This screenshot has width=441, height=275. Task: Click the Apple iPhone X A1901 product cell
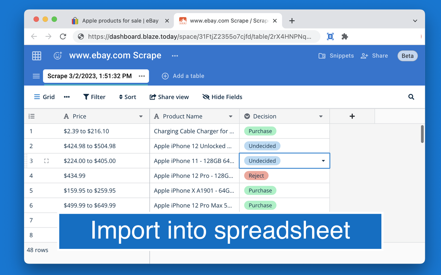[195, 190]
